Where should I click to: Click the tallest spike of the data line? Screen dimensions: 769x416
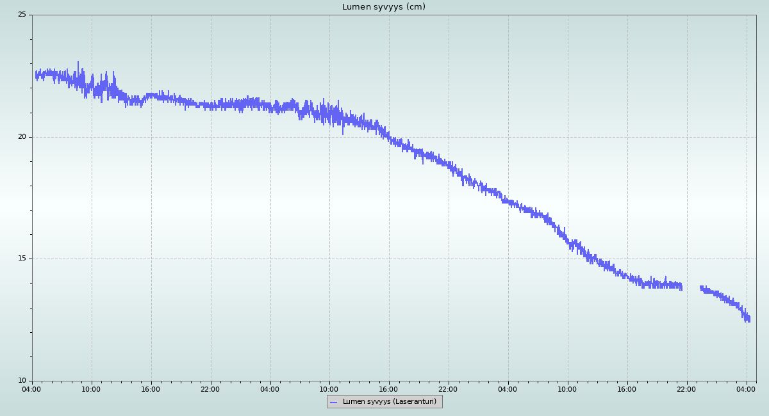[78, 62]
